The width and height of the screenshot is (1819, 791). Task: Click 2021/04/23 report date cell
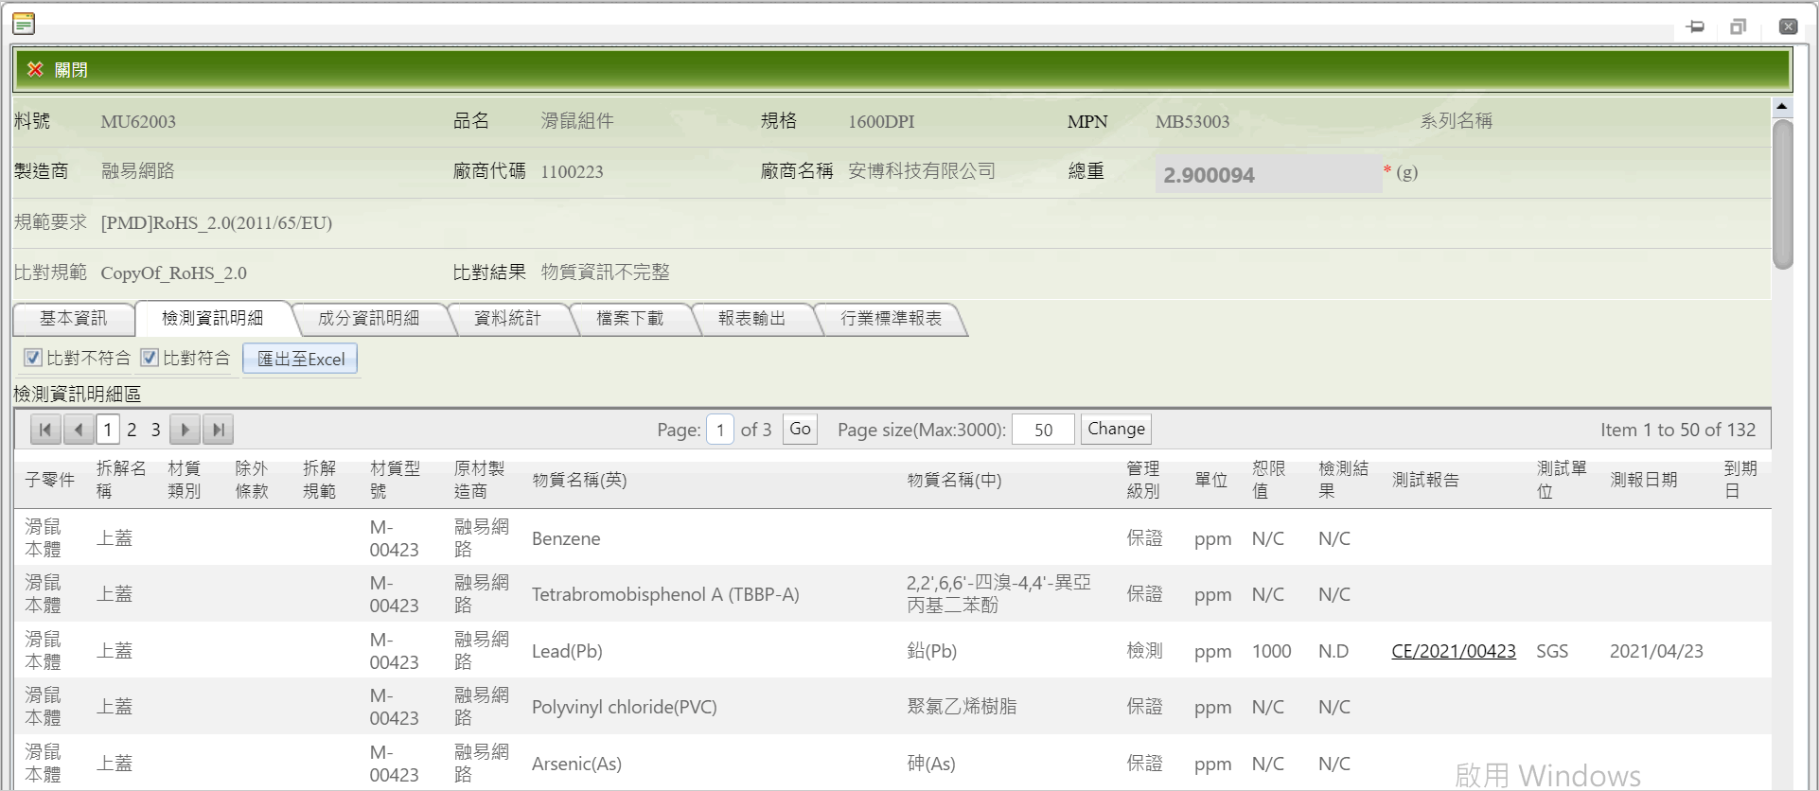(1656, 651)
